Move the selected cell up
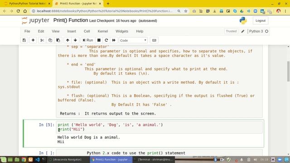Image resolution: width=290 pixels, height=163 pixels. click(x=68, y=40)
